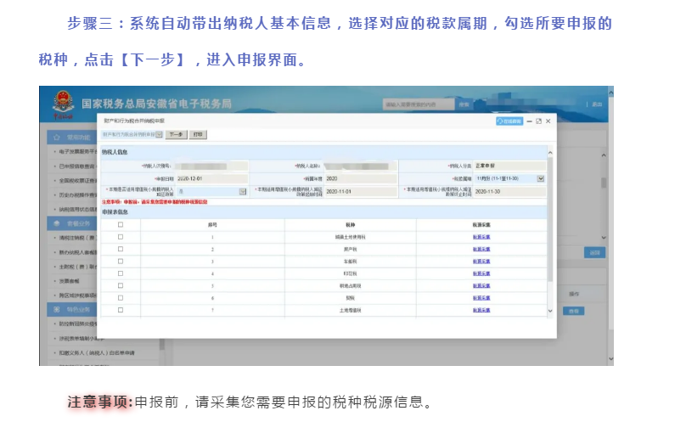
Task: Open 已申报信息查询 in the sidebar
Action: pyautogui.click(x=76, y=166)
